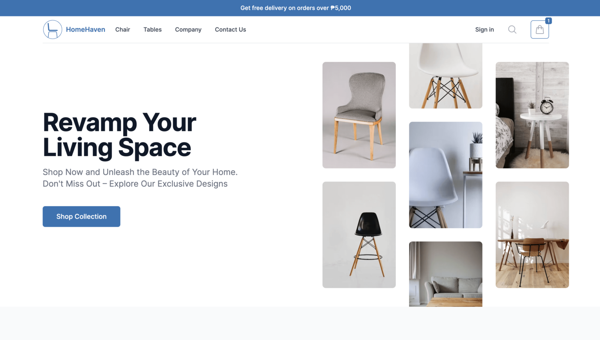The width and height of the screenshot is (600, 340).
Task: Go to Contact Us page
Action: click(x=230, y=30)
